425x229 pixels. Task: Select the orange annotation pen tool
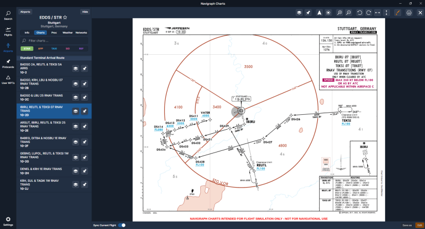[x=397, y=13]
